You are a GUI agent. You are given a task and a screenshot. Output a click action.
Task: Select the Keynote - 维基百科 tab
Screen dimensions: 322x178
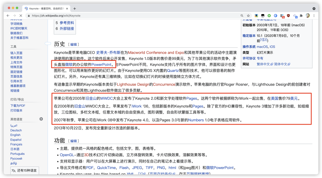point(46,9)
